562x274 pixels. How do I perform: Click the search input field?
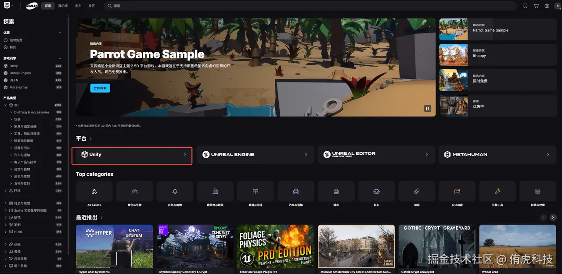(x=310, y=6)
